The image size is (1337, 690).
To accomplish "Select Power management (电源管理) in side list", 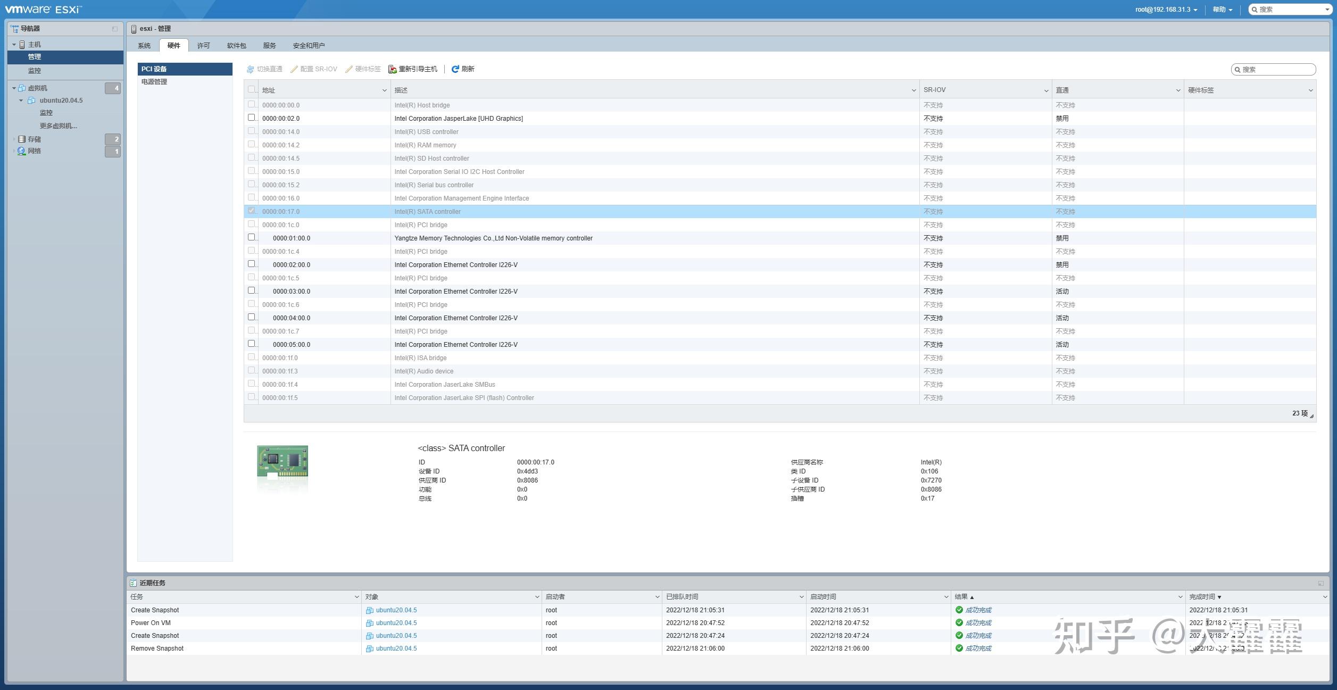I will click(185, 82).
